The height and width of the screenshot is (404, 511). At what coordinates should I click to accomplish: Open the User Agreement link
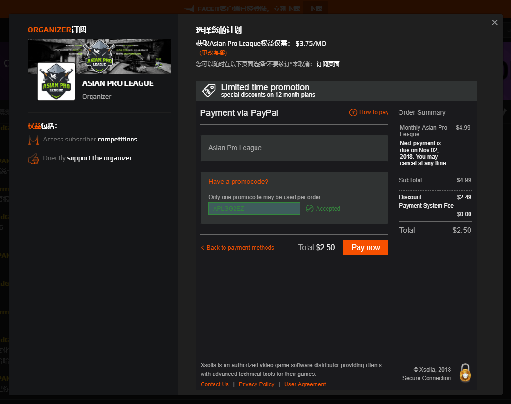pyautogui.click(x=305, y=384)
